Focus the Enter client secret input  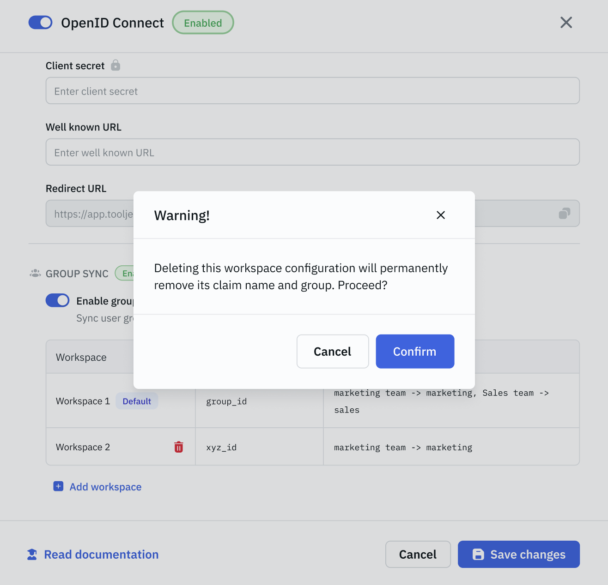pyautogui.click(x=312, y=90)
